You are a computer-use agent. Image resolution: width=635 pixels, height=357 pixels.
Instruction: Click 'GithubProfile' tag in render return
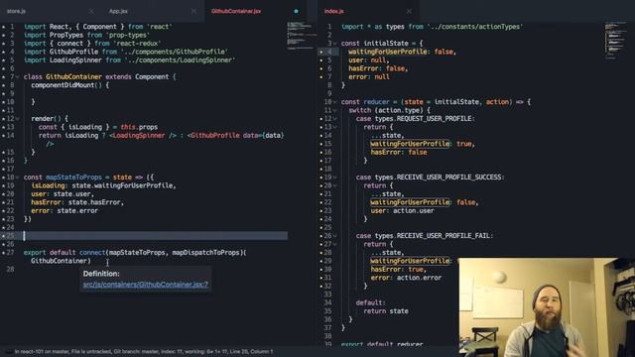coord(214,136)
